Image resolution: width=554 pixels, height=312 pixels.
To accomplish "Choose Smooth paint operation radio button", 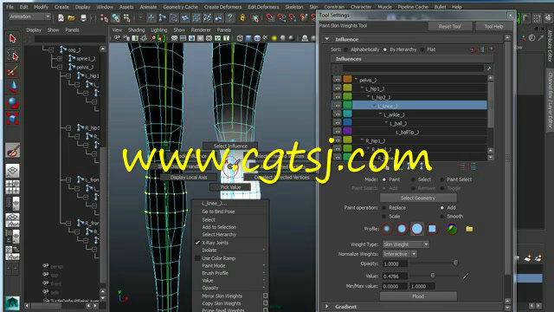I will point(442,216).
